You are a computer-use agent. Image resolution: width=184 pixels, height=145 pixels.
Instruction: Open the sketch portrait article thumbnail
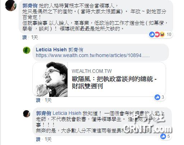[50, 79]
